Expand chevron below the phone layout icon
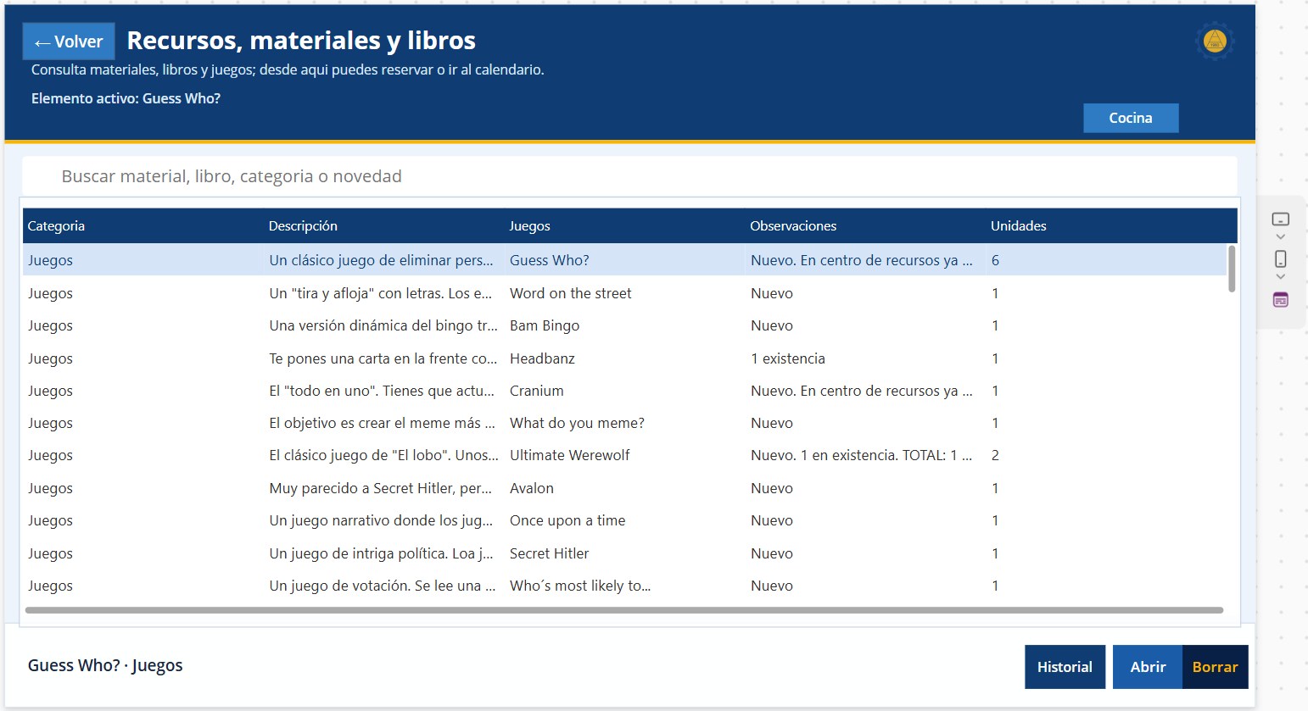The width and height of the screenshot is (1308, 711). click(1281, 277)
